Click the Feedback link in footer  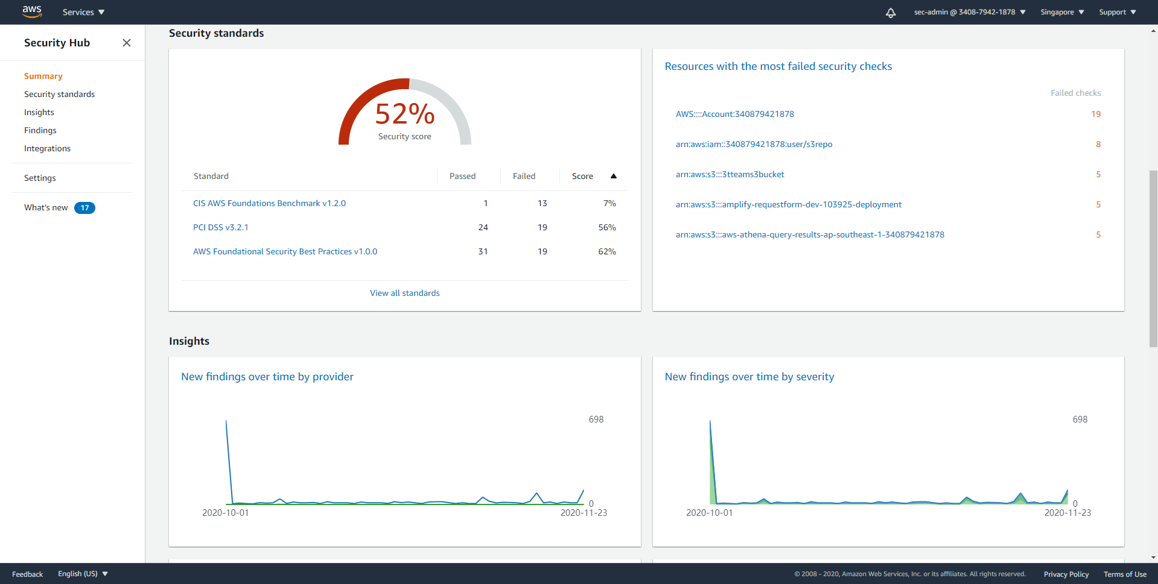click(28, 574)
